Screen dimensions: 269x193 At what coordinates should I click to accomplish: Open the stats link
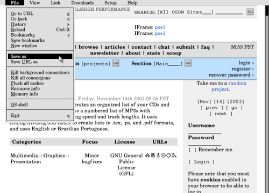coord(153,53)
